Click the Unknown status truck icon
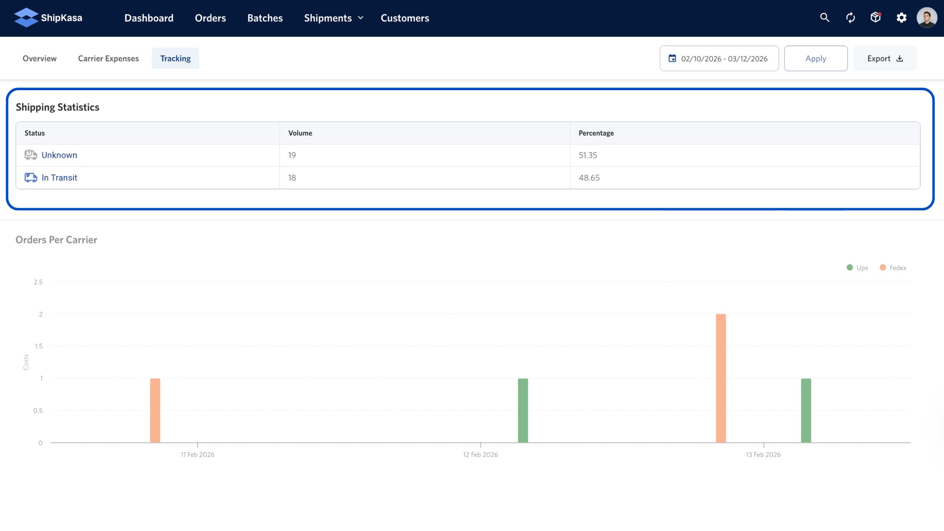Image resolution: width=944 pixels, height=531 pixels. tap(30, 155)
